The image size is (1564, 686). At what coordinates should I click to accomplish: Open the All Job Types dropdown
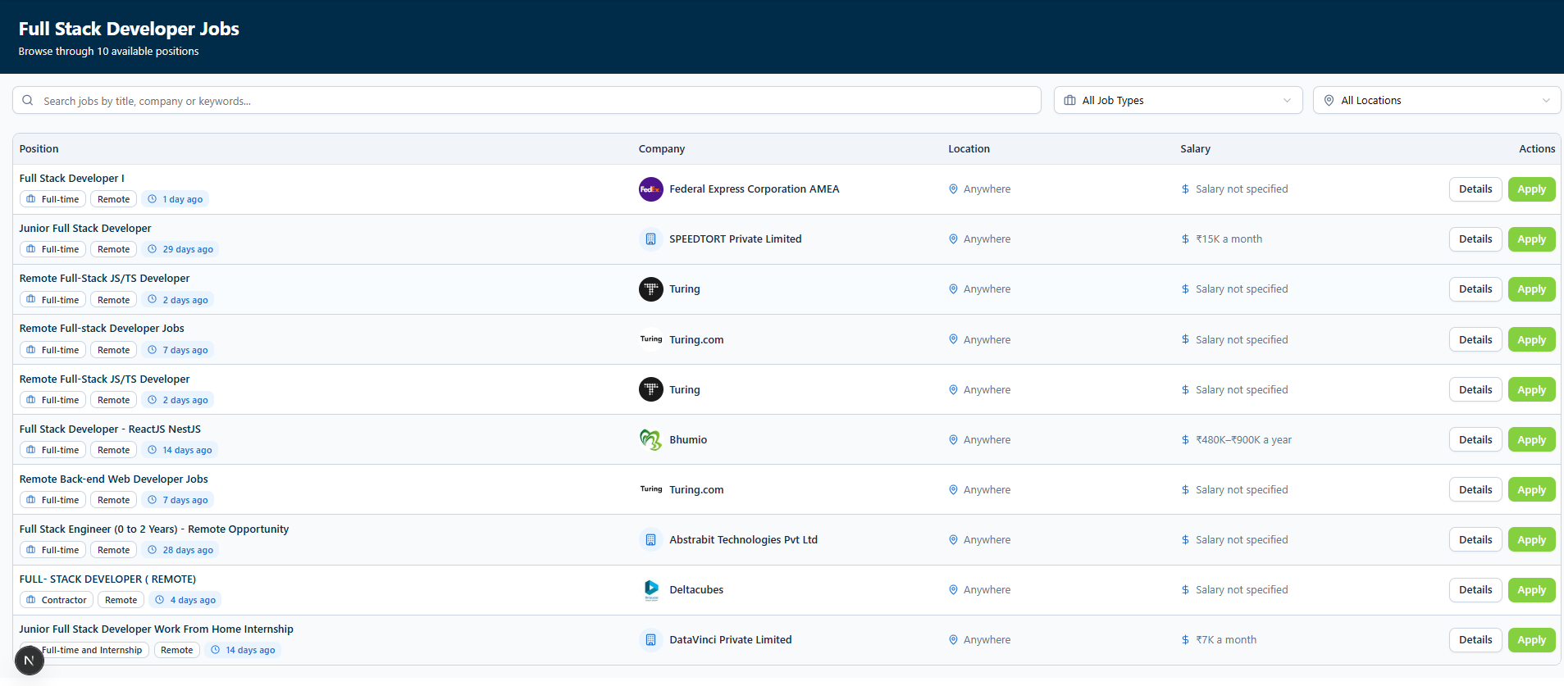point(1178,100)
